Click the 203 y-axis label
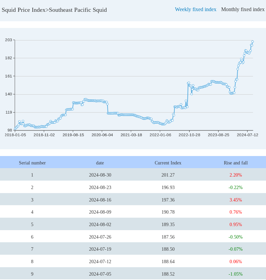Viewport: 266px width, 280px height. tap(8, 40)
